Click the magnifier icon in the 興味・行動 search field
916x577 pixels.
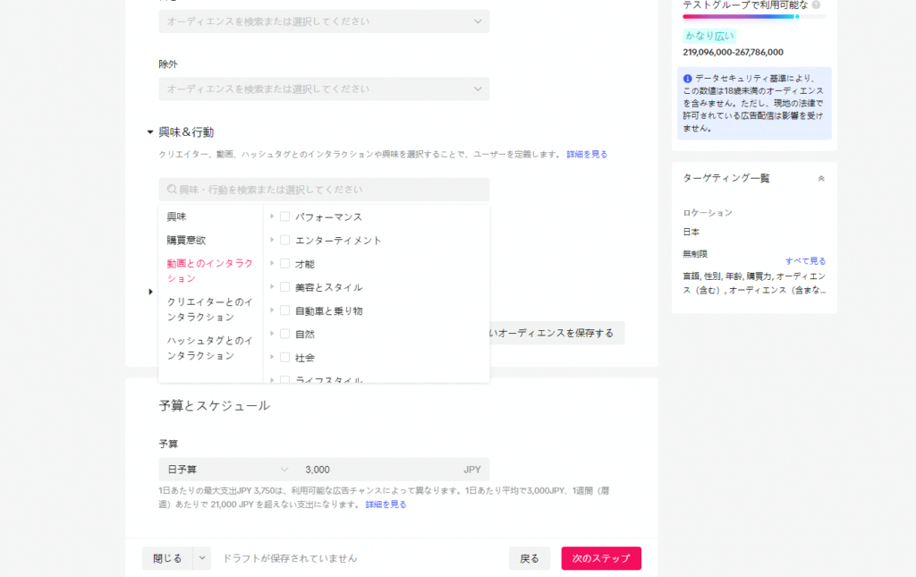171,190
